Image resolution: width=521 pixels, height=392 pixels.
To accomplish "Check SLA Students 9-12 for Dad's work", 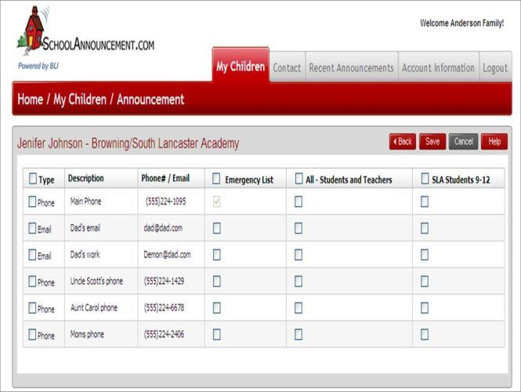I will click(x=425, y=255).
